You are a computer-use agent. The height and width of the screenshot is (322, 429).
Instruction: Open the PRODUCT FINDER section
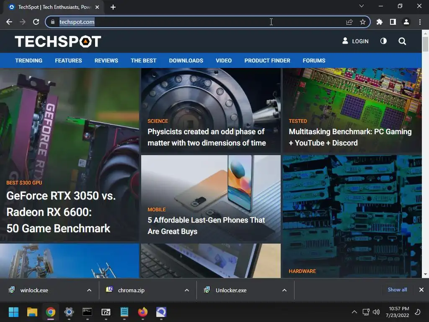tap(267, 60)
